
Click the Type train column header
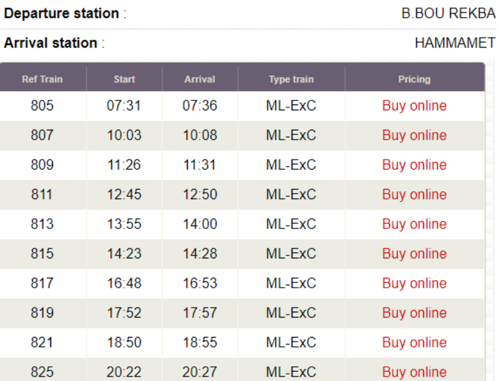pos(291,79)
